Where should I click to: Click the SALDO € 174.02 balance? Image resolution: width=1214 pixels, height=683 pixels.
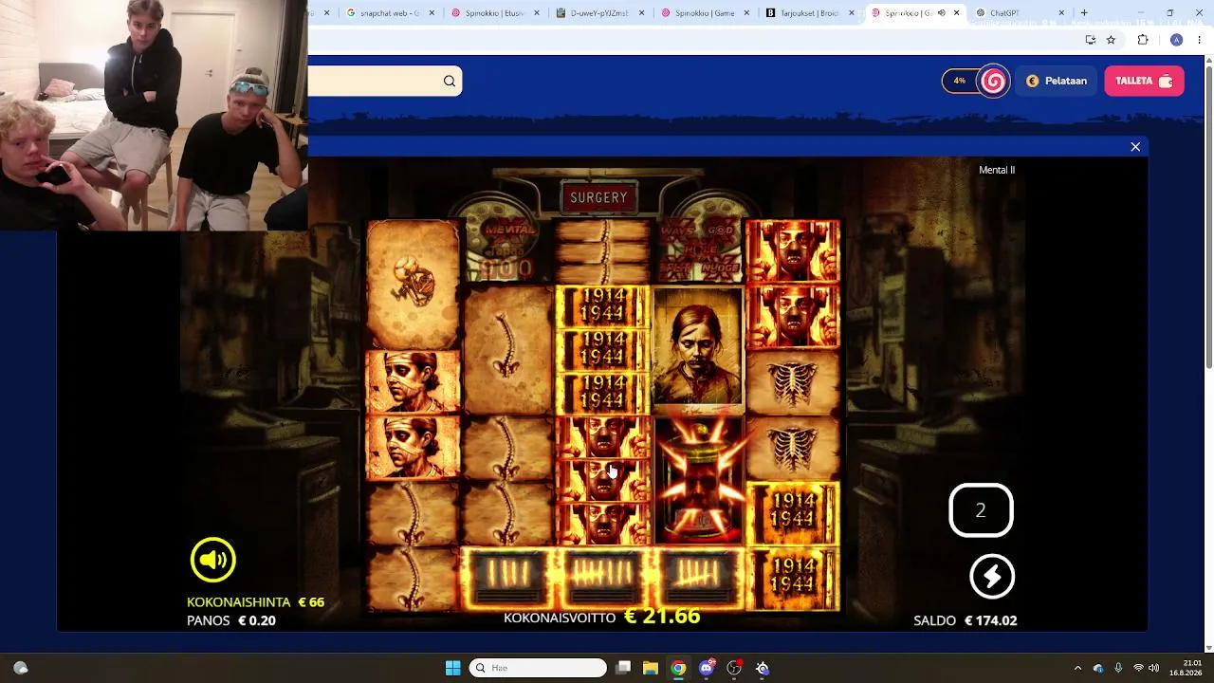[966, 620]
